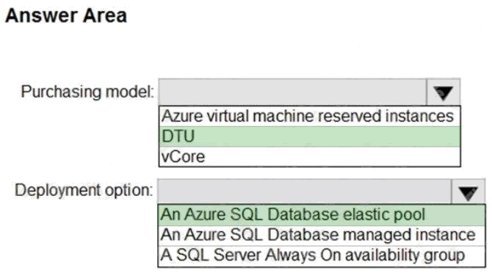Viewport: 492px width, 276px height.
Task: Click the word 'vCore' in list
Action: pos(183,156)
